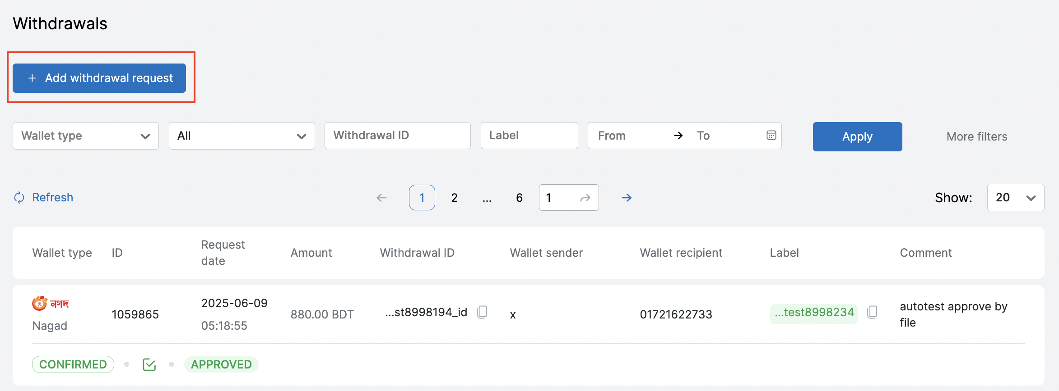Copy the withdrawal ID st8998194_id
The width and height of the screenshot is (1059, 391).
482,312
